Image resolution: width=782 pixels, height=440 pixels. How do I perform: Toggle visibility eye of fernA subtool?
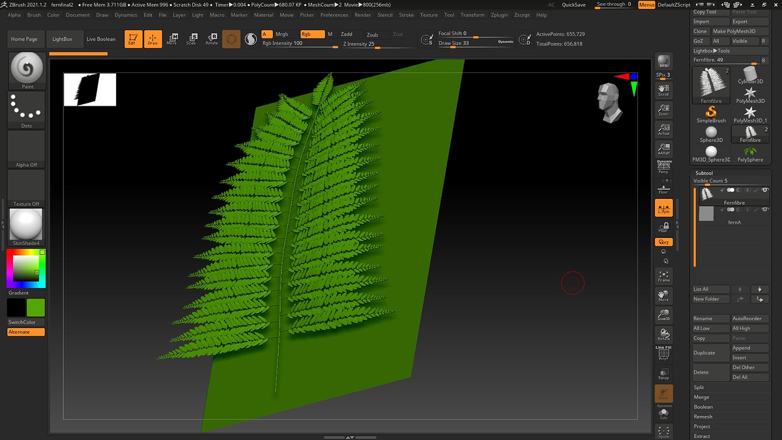tap(765, 210)
